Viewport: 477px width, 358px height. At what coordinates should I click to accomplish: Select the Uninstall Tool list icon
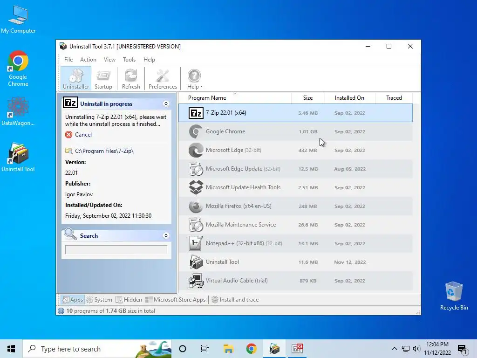(x=196, y=262)
